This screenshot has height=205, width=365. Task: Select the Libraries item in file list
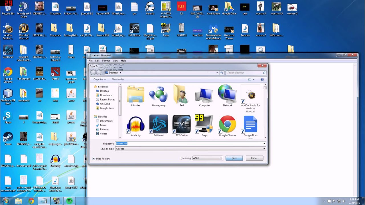coord(136,96)
